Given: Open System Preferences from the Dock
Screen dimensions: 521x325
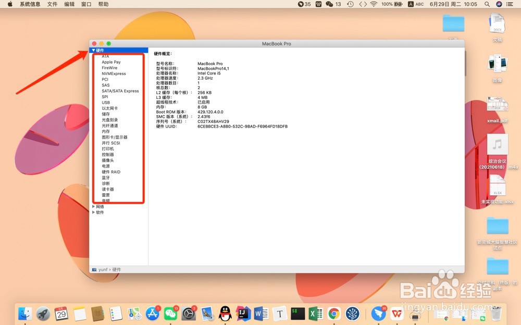Looking at the screenshot, I should pos(188,314).
